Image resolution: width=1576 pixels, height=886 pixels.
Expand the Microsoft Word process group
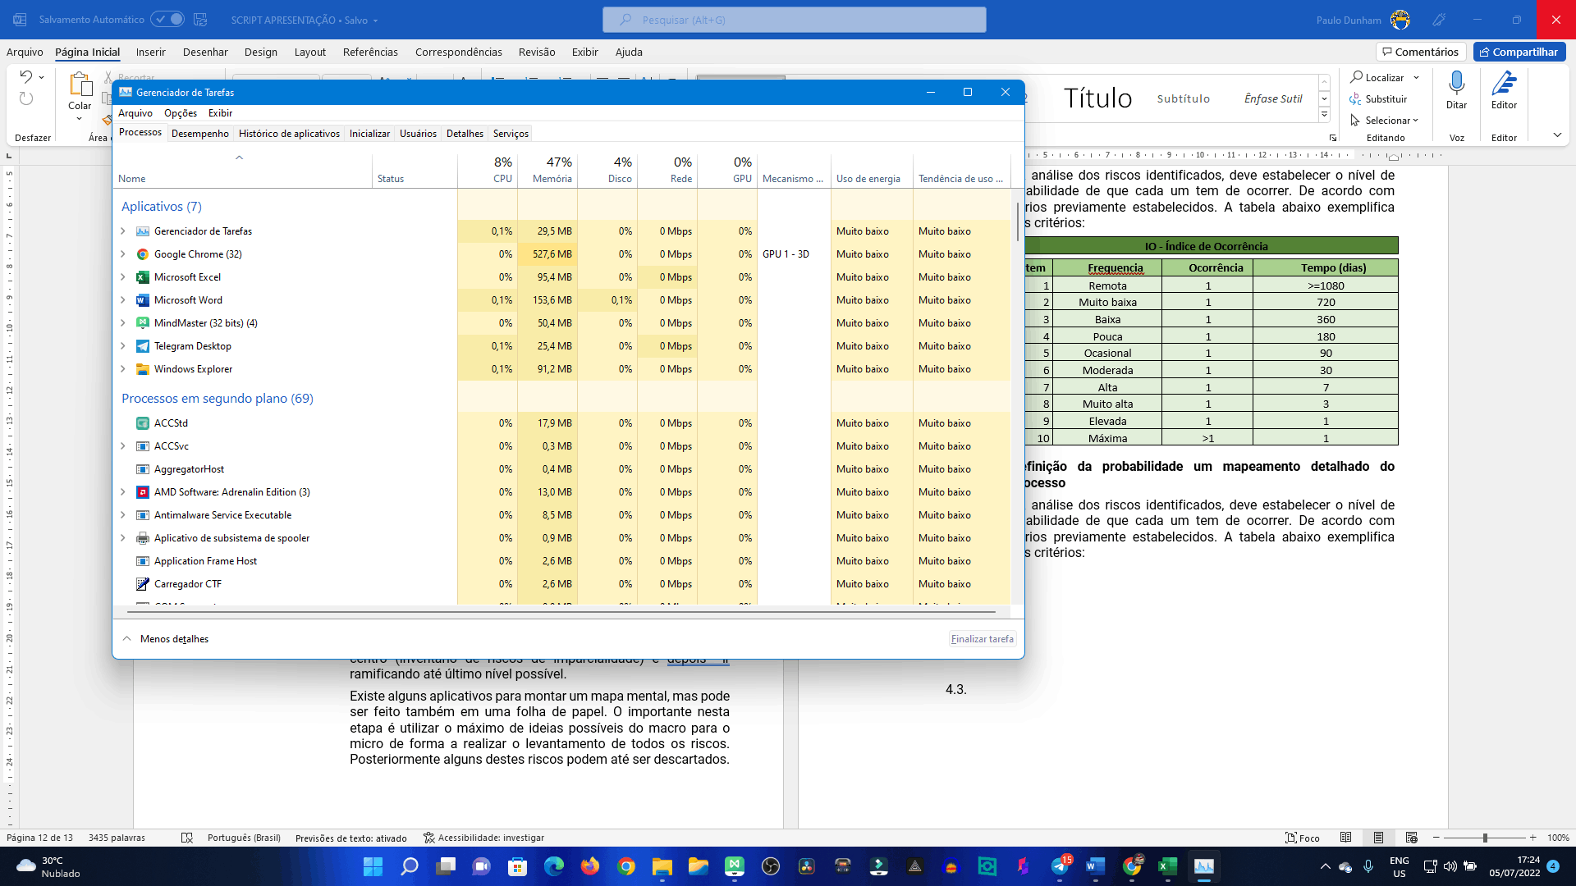point(123,300)
